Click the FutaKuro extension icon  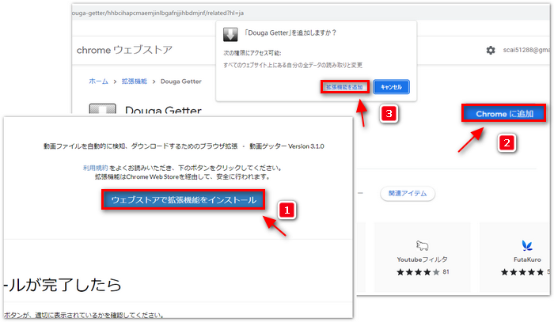pyautogui.click(x=525, y=244)
